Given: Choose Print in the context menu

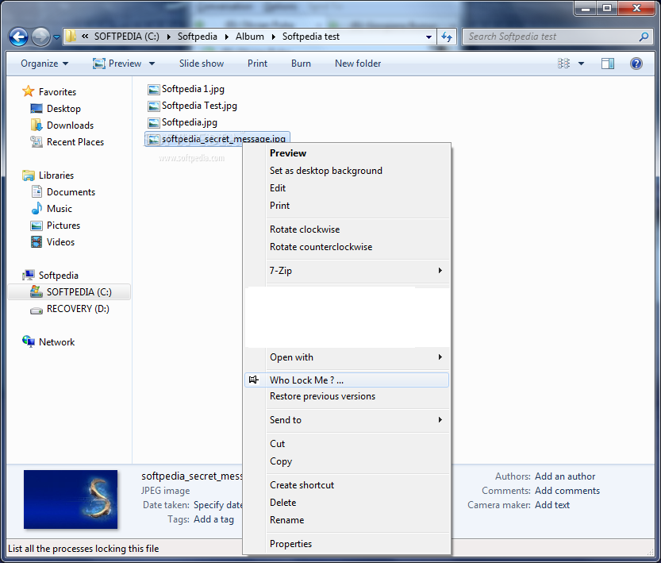Looking at the screenshot, I should 279,206.
